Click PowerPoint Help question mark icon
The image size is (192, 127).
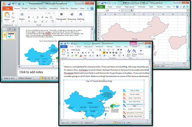[92, 8]
